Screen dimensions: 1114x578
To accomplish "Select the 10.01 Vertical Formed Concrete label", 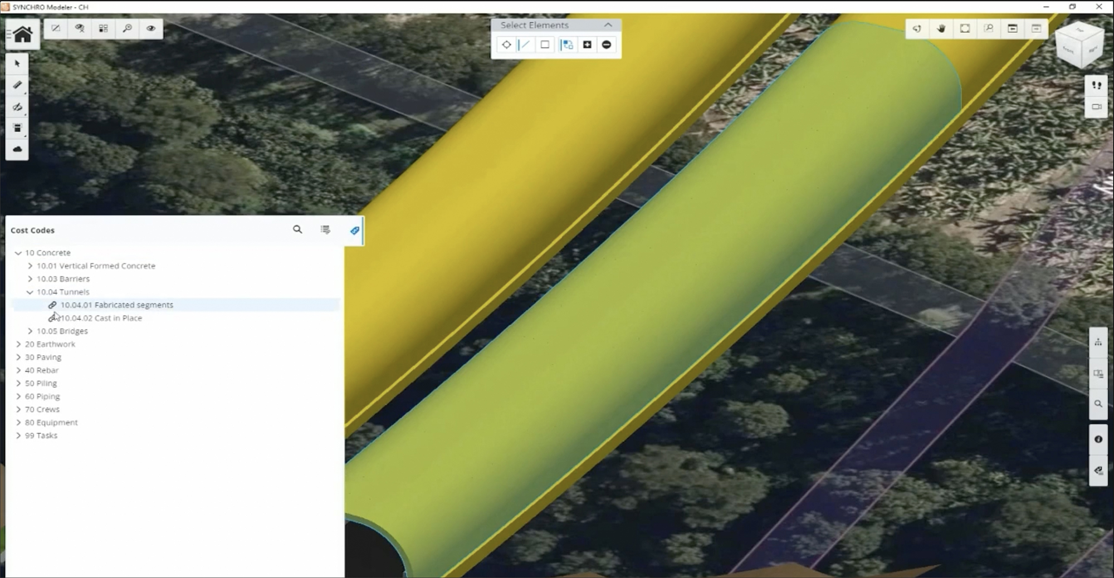I will pos(96,266).
